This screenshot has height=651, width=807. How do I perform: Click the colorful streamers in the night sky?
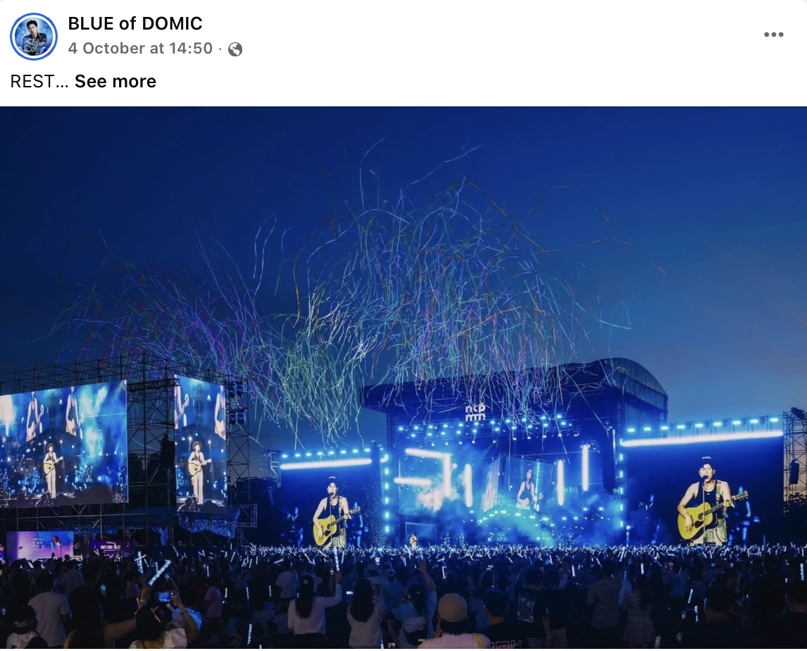[361, 288]
